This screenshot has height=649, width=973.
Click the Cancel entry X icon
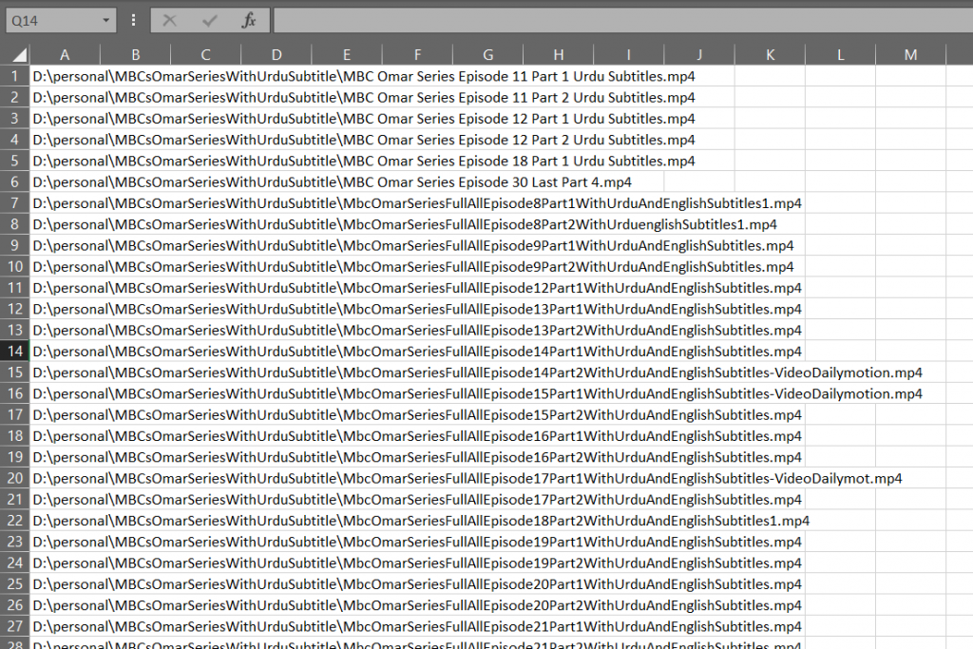[169, 21]
